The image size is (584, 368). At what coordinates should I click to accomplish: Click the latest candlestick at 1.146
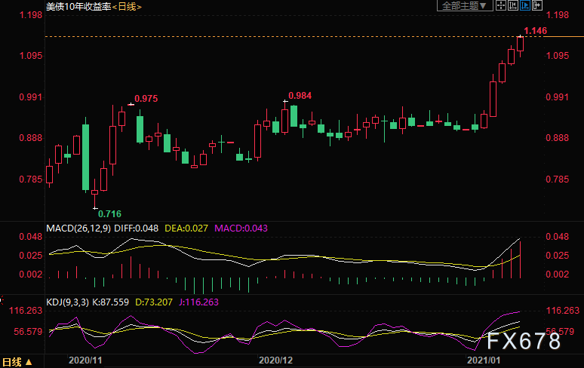(521, 44)
